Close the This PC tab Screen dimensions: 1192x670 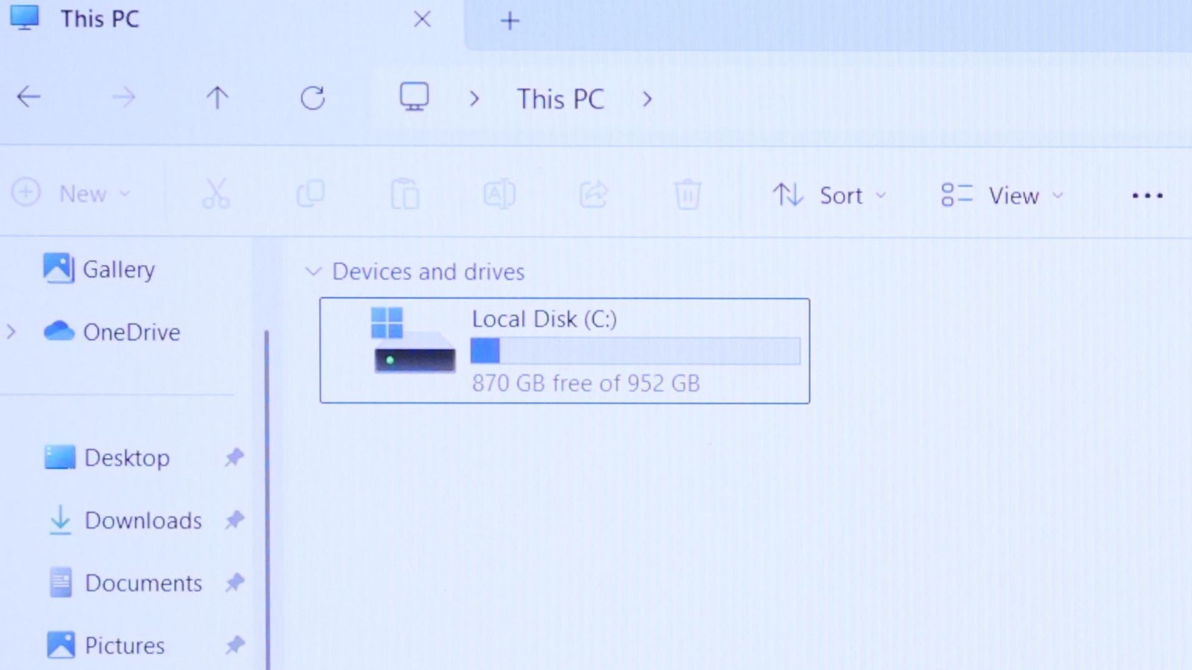pyautogui.click(x=422, y=19)
